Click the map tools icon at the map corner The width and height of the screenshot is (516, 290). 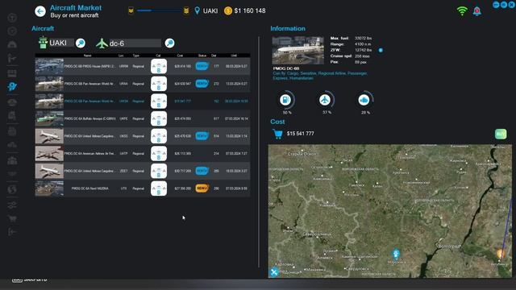pos(274,272)
